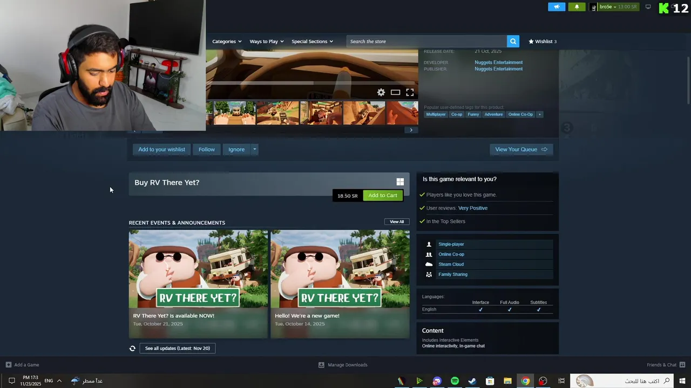Screen dimensions: 691x388
Task: Toggle theater mode on the trailer
Action: point(395,92)
